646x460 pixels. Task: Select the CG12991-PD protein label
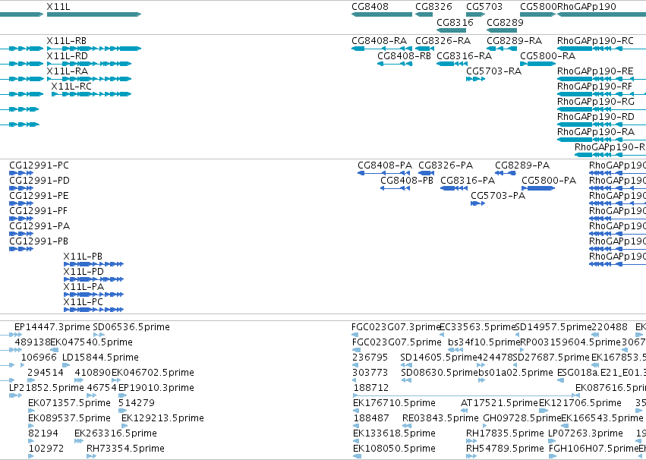click(x=39, y=181)
